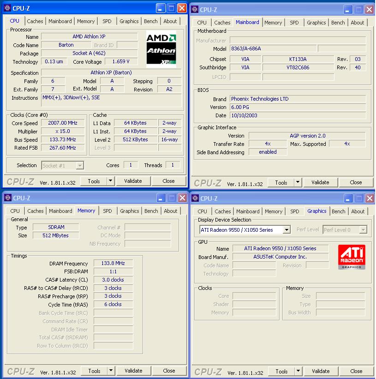Click Tools button in Memory window
The image size is (376, 379).
coord(95,371)
